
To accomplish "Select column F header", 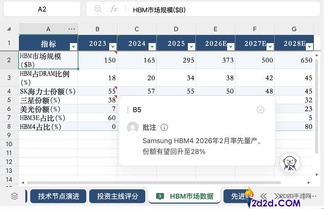I will click(x=255, y=29).
